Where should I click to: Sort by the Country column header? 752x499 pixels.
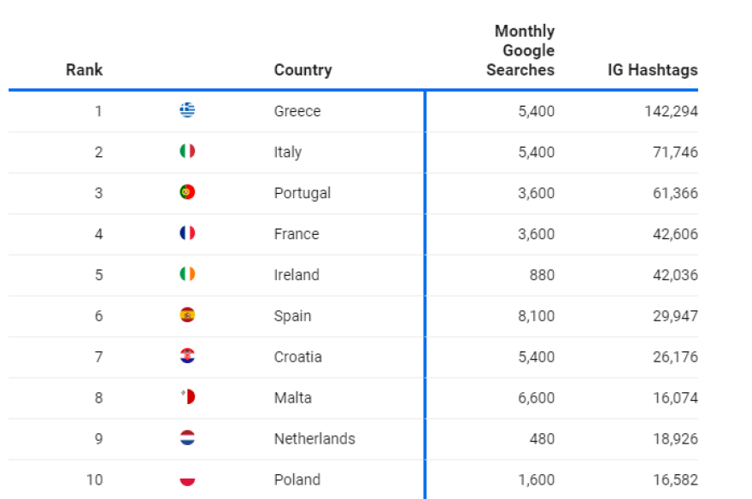click(x=303, y=70)
